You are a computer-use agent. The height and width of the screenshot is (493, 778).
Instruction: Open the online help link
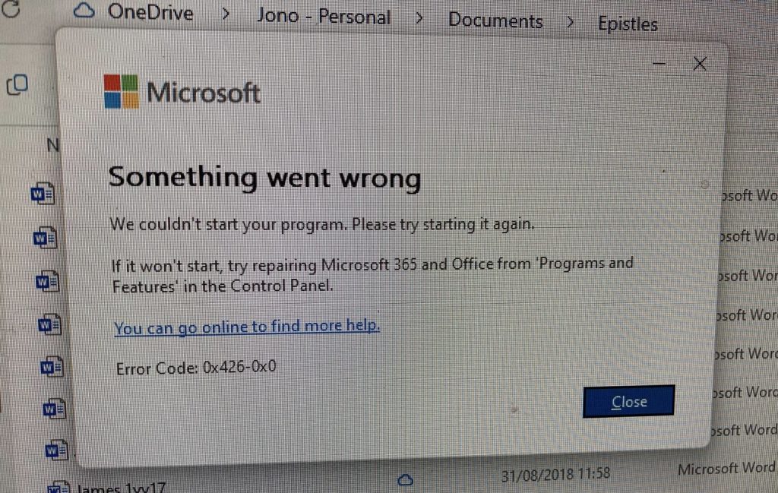click(247, 327)
